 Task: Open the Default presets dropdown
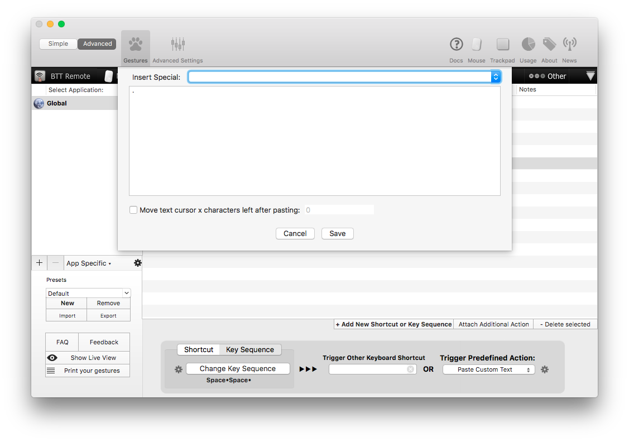click(x=88, y=293)
